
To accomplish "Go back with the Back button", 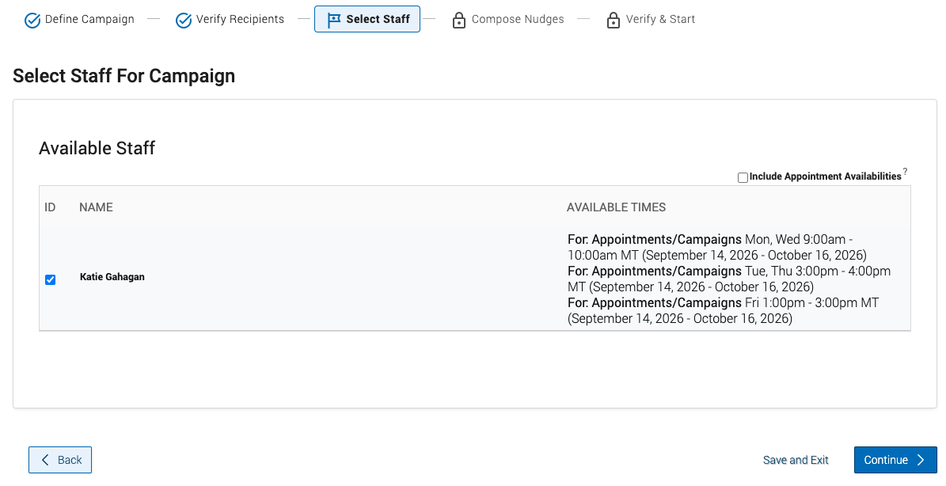I will point(60,460).
